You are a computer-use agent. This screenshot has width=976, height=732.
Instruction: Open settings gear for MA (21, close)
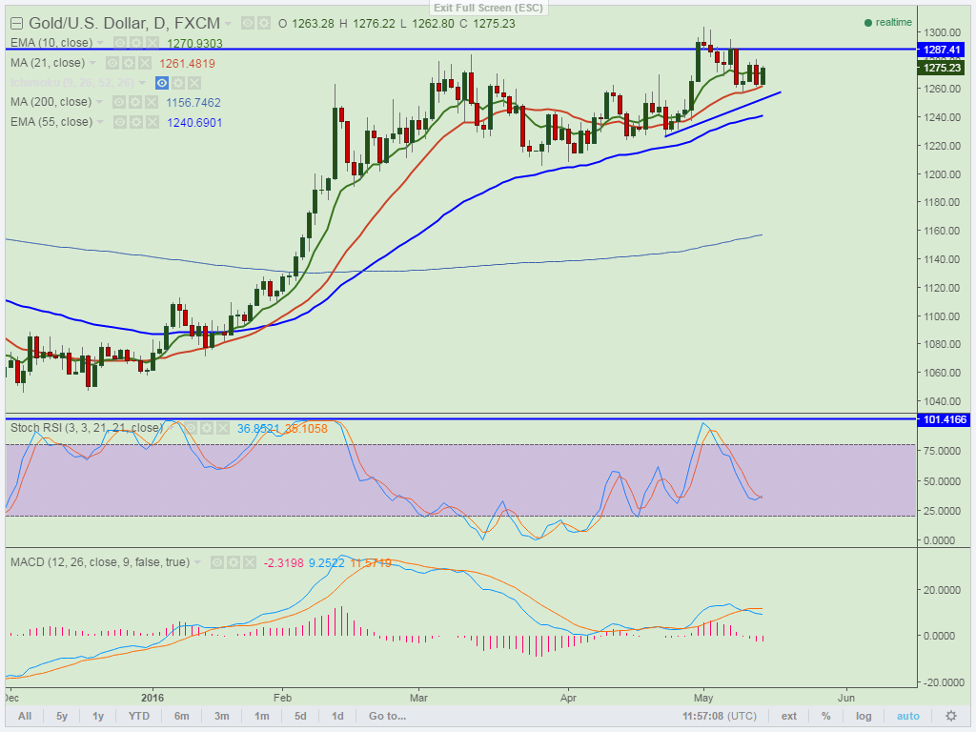129,63
